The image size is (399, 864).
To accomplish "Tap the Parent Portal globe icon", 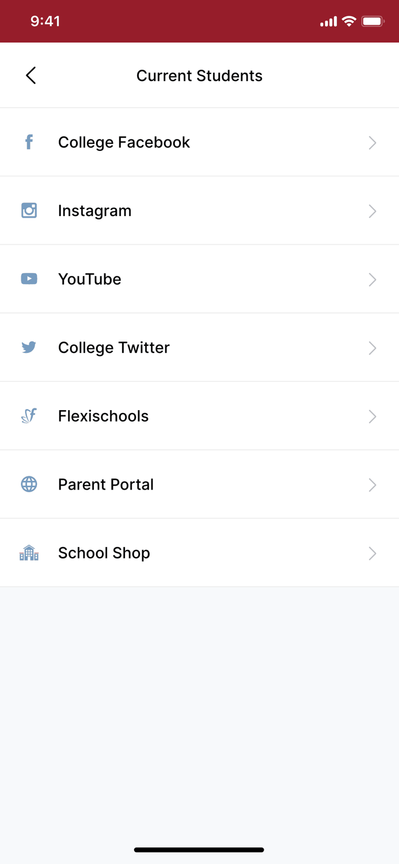I will pyautogui.click(x=29, y=484).
